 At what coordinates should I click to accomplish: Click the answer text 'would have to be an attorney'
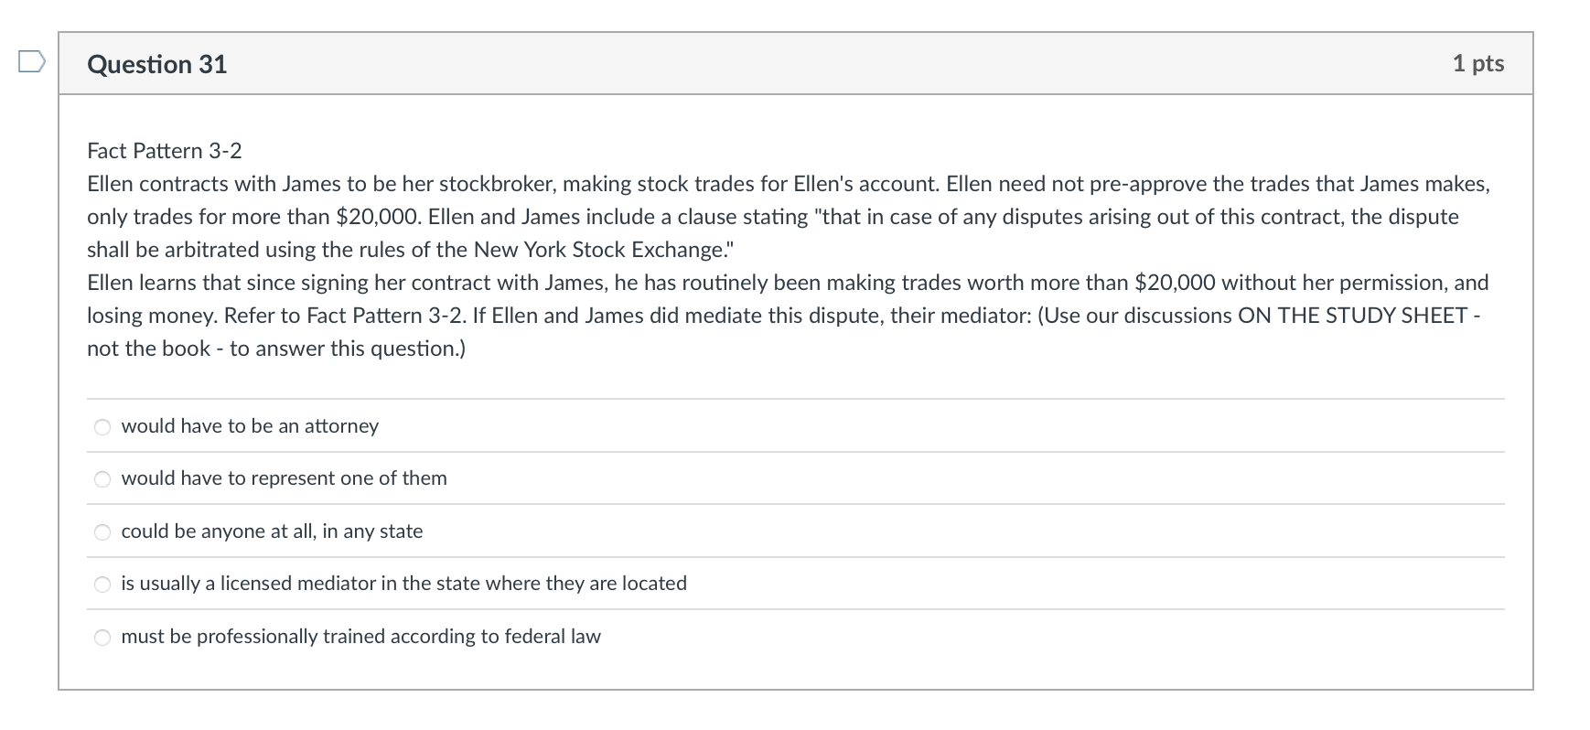(250, 426)
